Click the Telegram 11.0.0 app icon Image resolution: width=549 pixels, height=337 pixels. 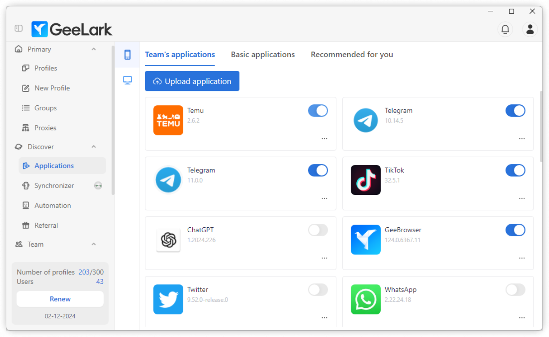tap(168, 180)
